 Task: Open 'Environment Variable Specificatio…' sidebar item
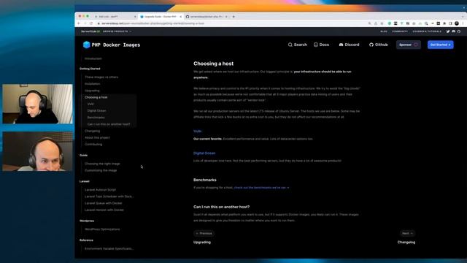[x=109, y=248]
